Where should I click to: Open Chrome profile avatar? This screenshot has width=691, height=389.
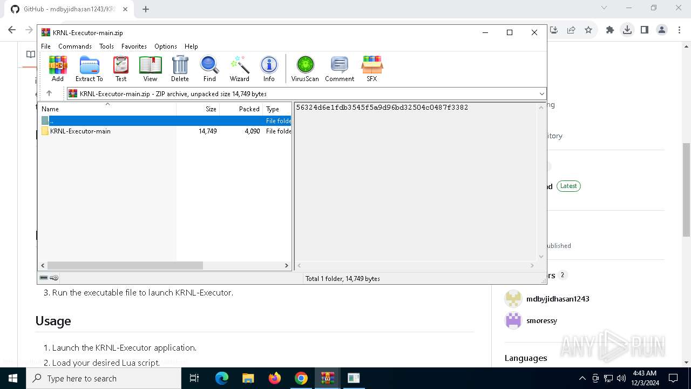tap(662, 30)
